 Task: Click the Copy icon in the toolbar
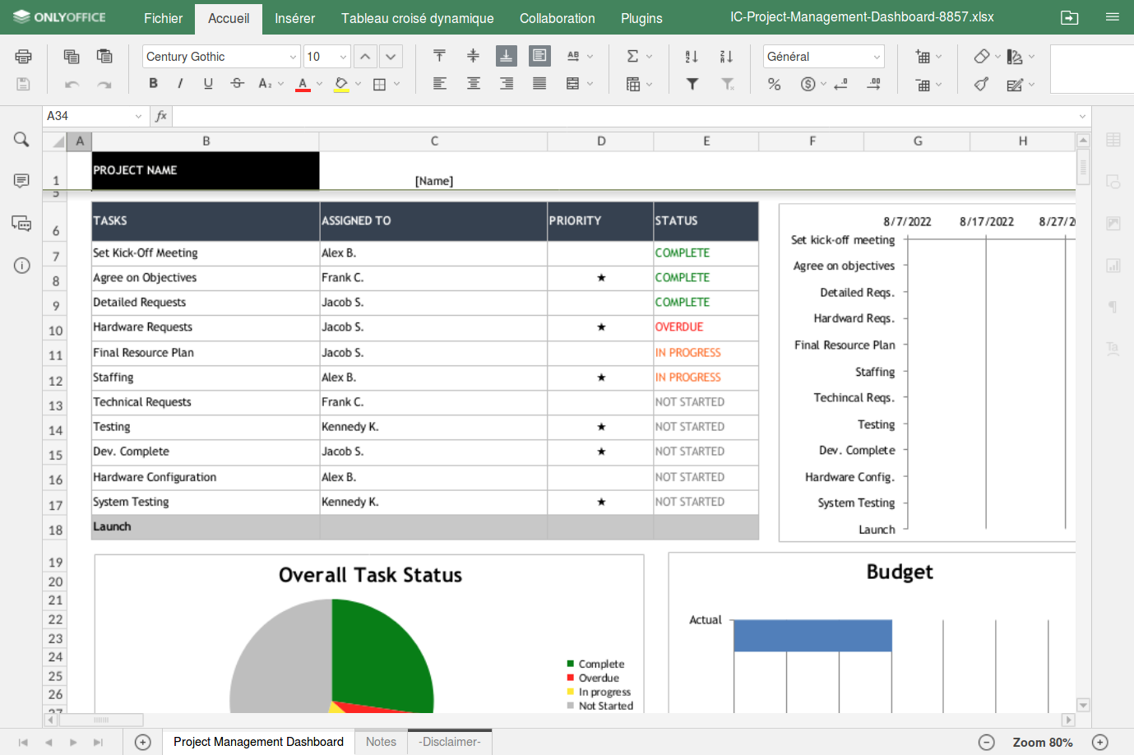tap(72, 56)
